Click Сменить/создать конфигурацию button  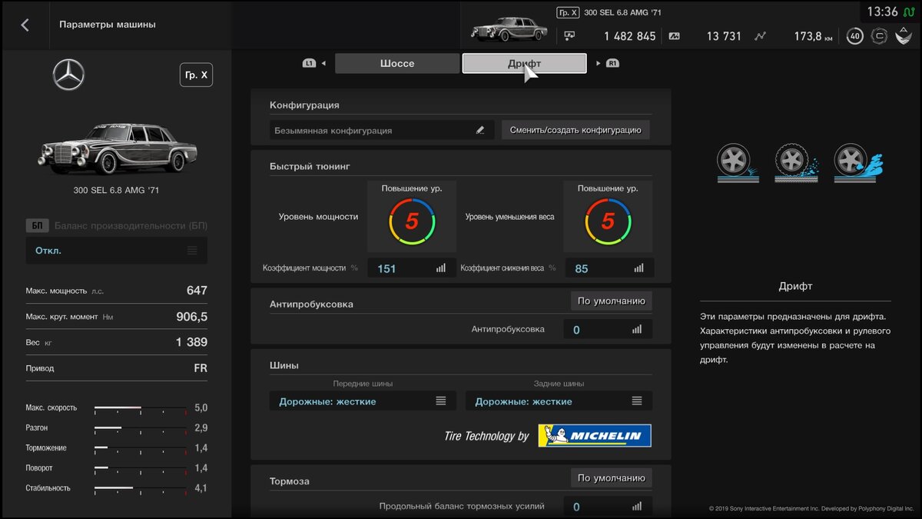(x=575, y=130)
